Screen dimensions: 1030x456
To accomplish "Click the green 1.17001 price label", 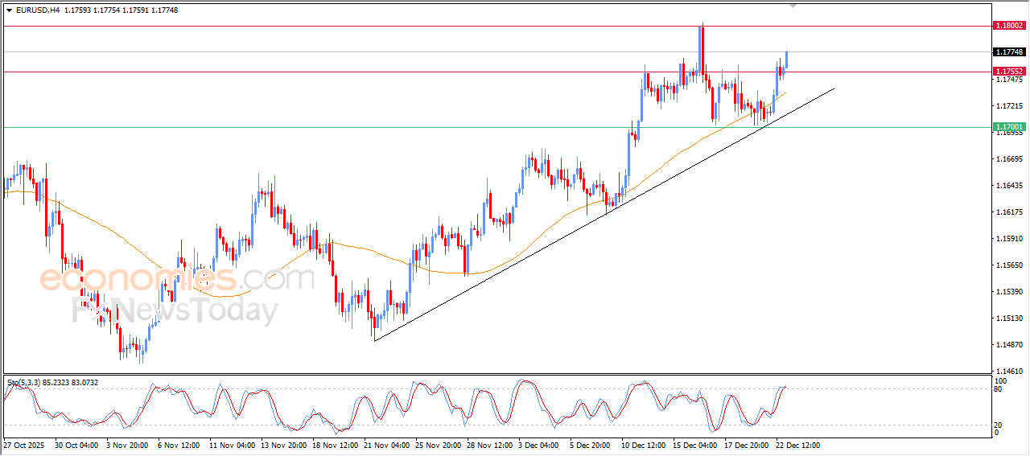I will (1009, 127).
